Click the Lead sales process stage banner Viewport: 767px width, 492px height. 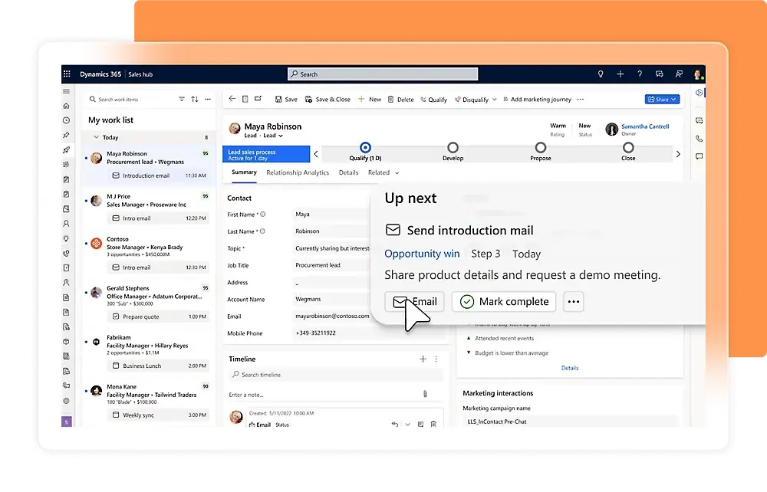coord(266,154)
